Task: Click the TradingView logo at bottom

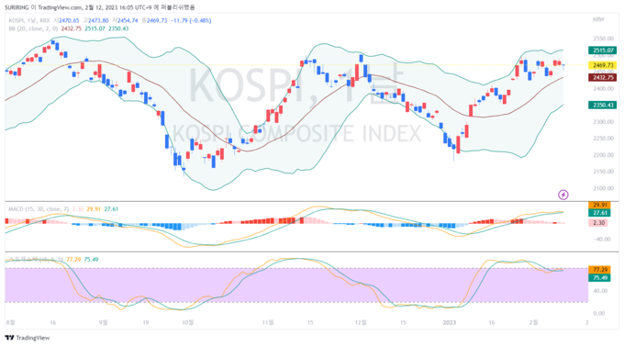Action: coord(28,338)
